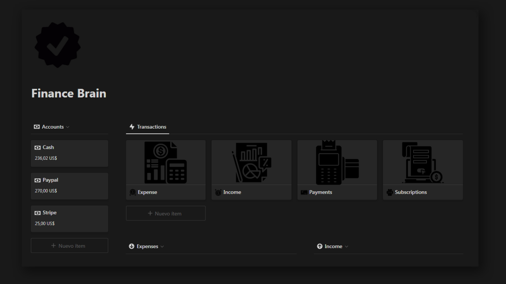The height and width of the screenshot is (284, 506).
Task: Switch to the Transactions tab
Action: click(x=148, y=127)
